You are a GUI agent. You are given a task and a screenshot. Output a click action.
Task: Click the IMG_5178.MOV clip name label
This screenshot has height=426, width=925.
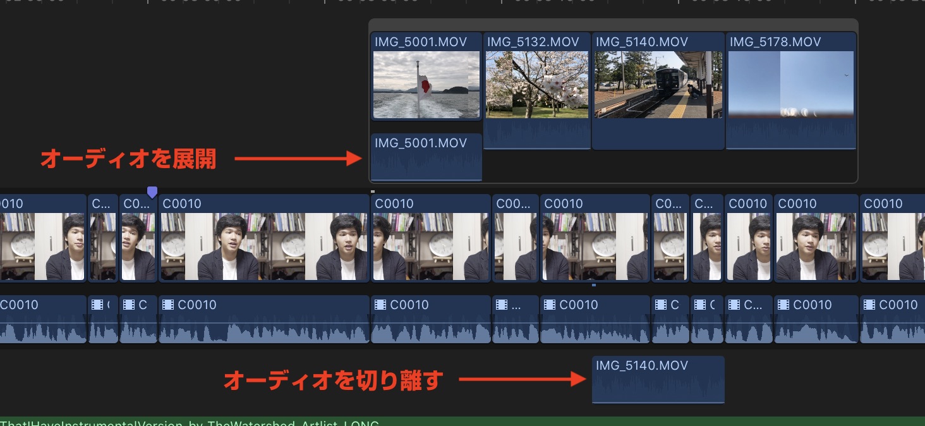coord(775,42)
